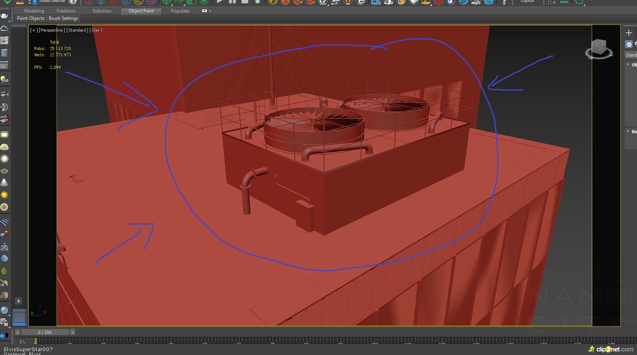Click the 0 / 200 time slider
The image size is (637, 355).
coord(45,332)
